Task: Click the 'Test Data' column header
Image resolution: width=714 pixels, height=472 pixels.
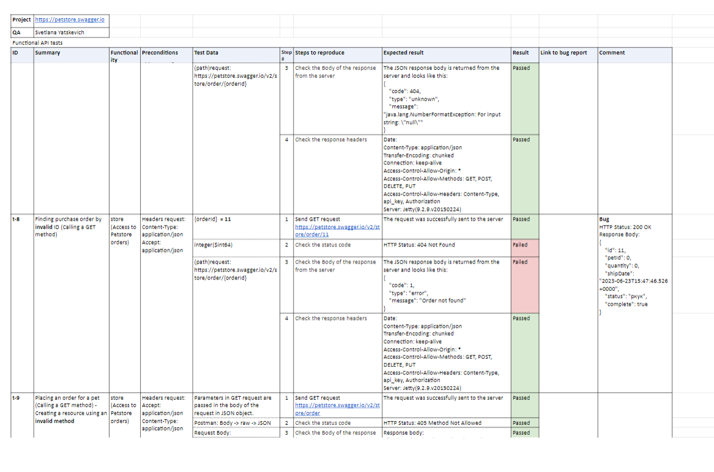Action: coord(236,53)
